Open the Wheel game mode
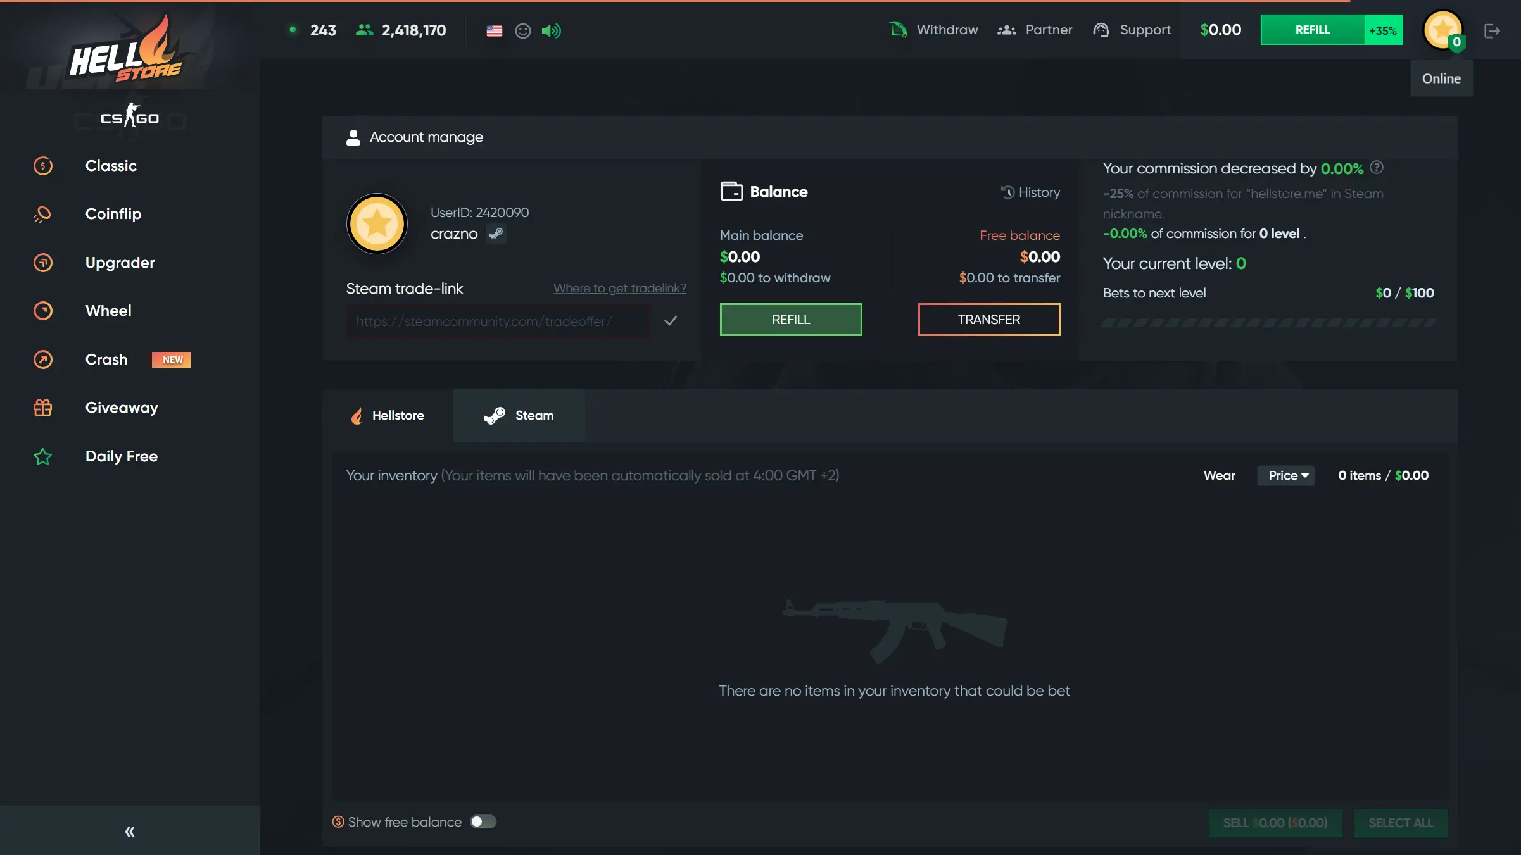1521x855 pixels. [x=108, y=311]
